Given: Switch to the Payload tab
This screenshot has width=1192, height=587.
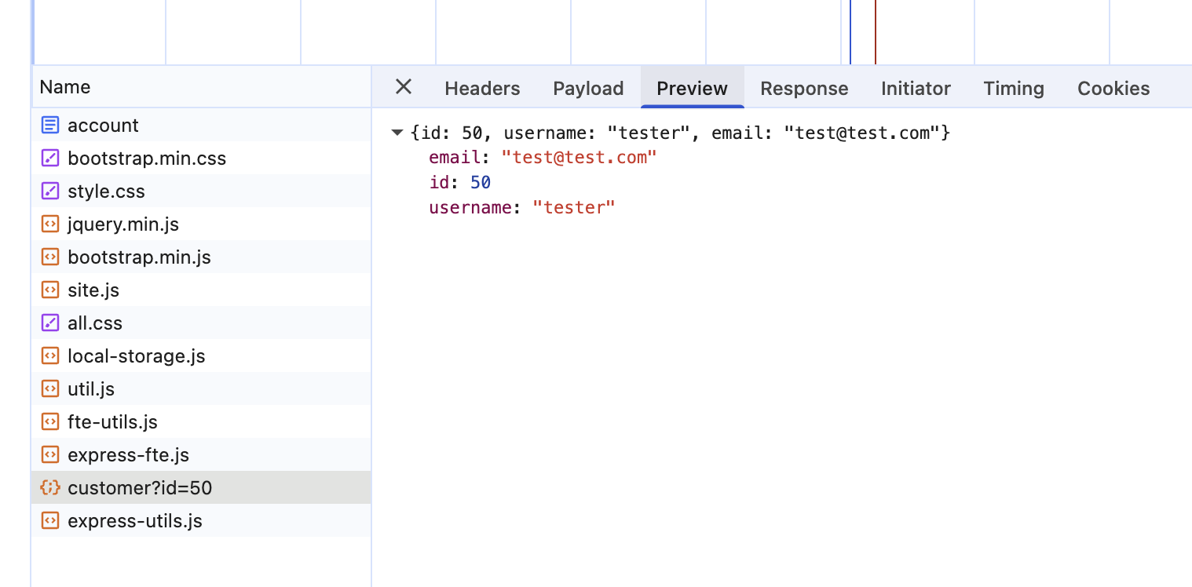Looking at the screenshot, I should click(x=588, y=88).
